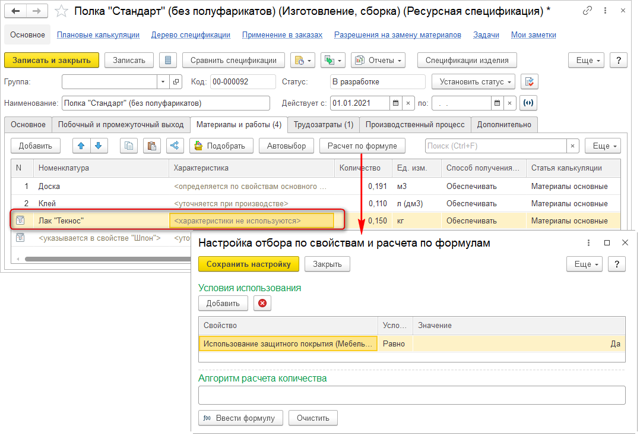
Task: Click the paste rows icon
Action: pyautogui.click(x=151, y=146)
